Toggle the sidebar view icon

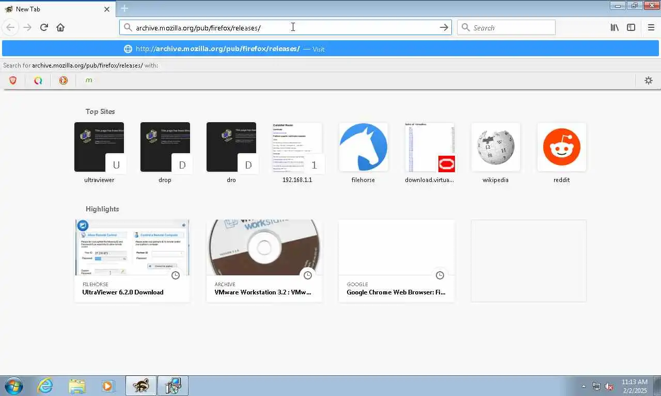(x=631, y=27)
